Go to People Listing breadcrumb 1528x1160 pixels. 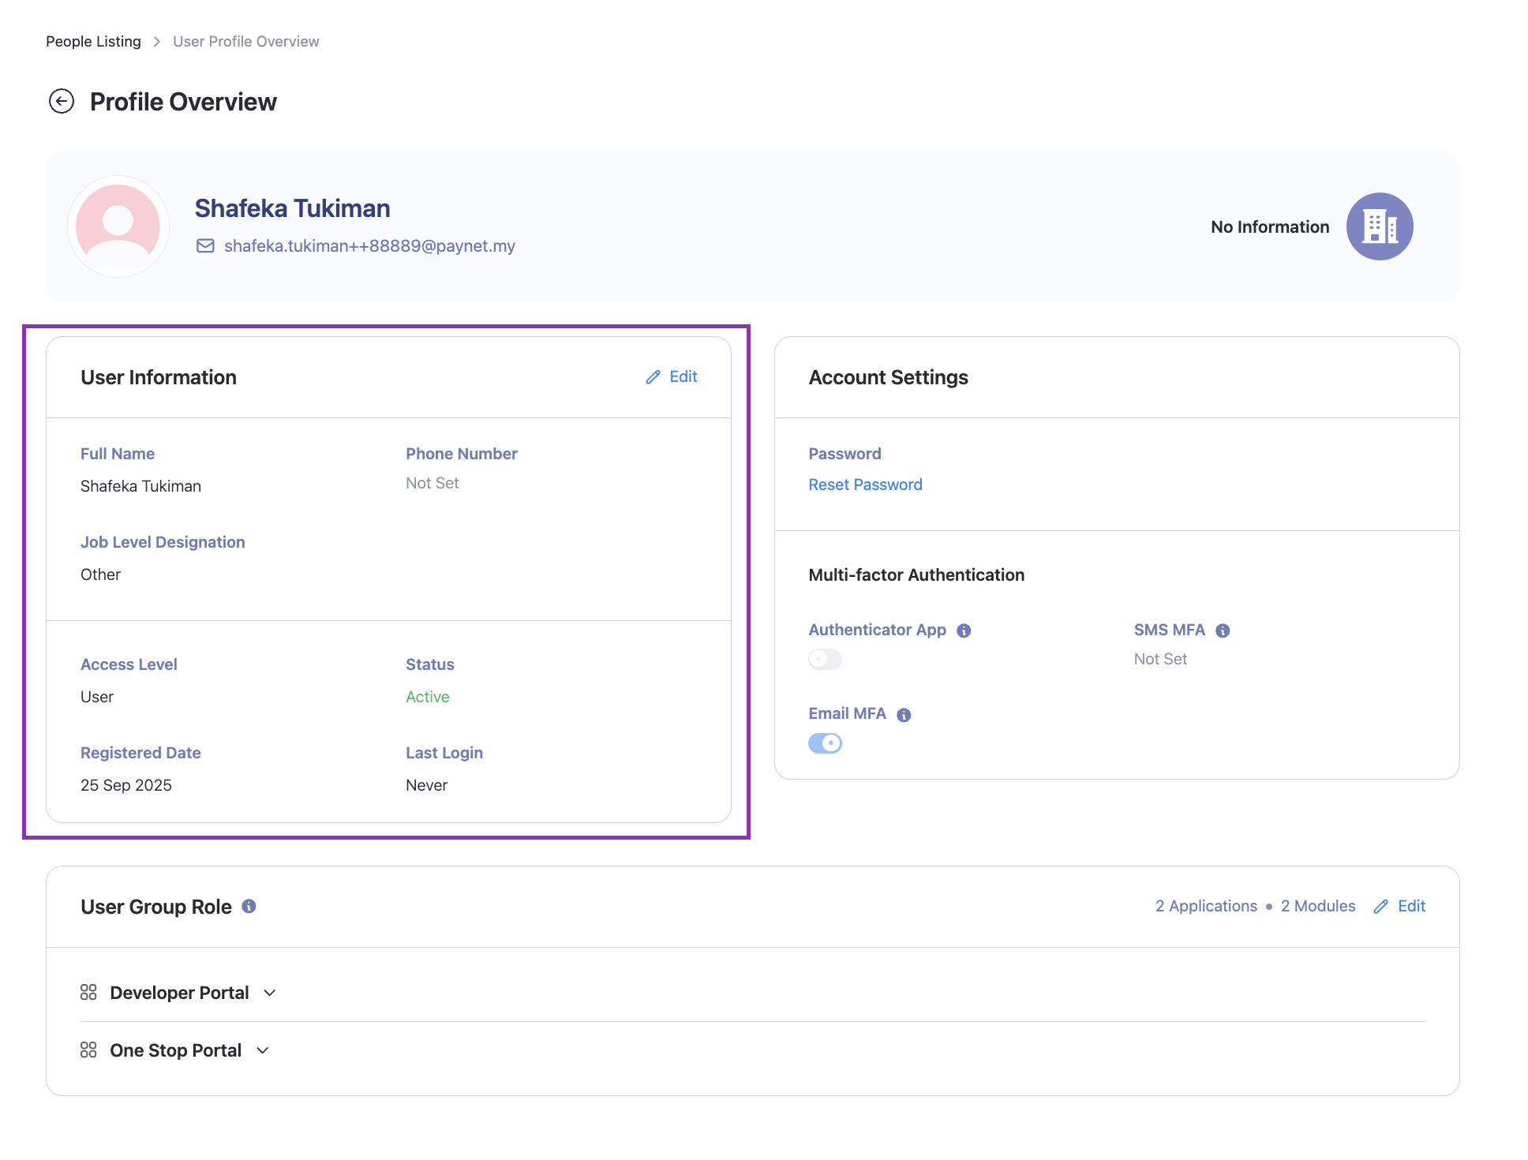click(x=93, y=41)
